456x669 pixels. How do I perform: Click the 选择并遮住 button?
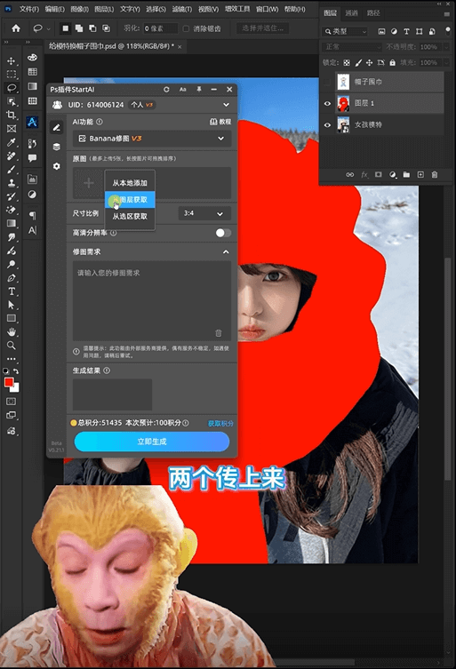click(x=262, y=28)
